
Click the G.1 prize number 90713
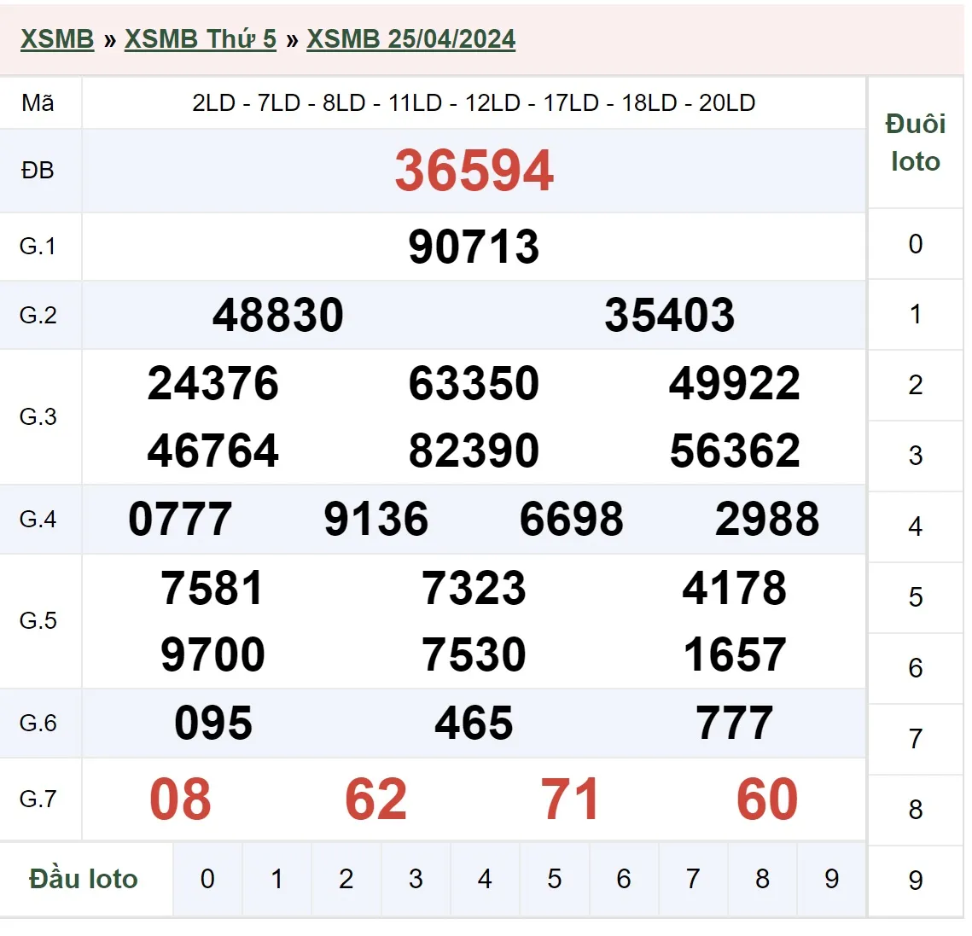(474, 247)
